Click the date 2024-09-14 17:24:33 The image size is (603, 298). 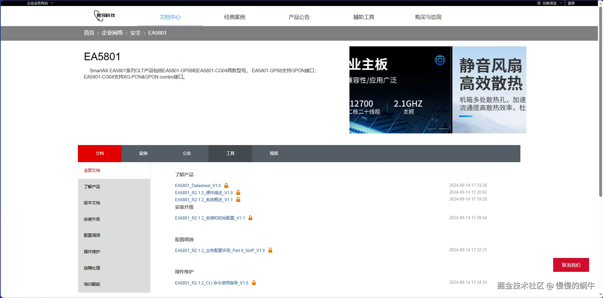click(x=468, y=282)
